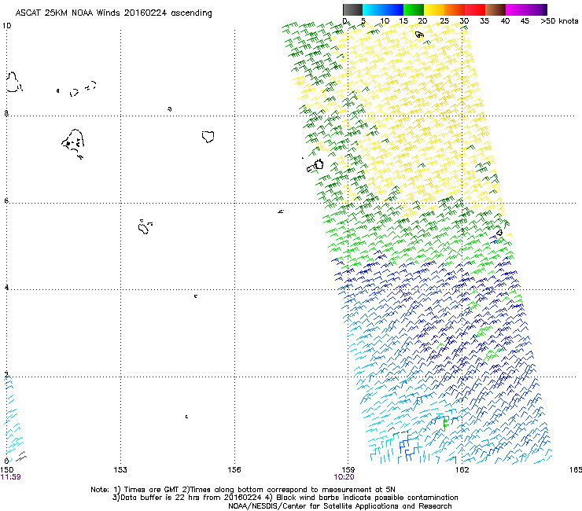582x511 pixels.
Task: Click the gray 0-5 knots color bar segment
Action: pyautogui.click(x=352, y=9)
